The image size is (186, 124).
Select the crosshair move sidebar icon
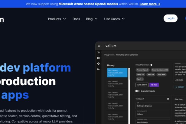pyautogui.click(x=98, y=64)
